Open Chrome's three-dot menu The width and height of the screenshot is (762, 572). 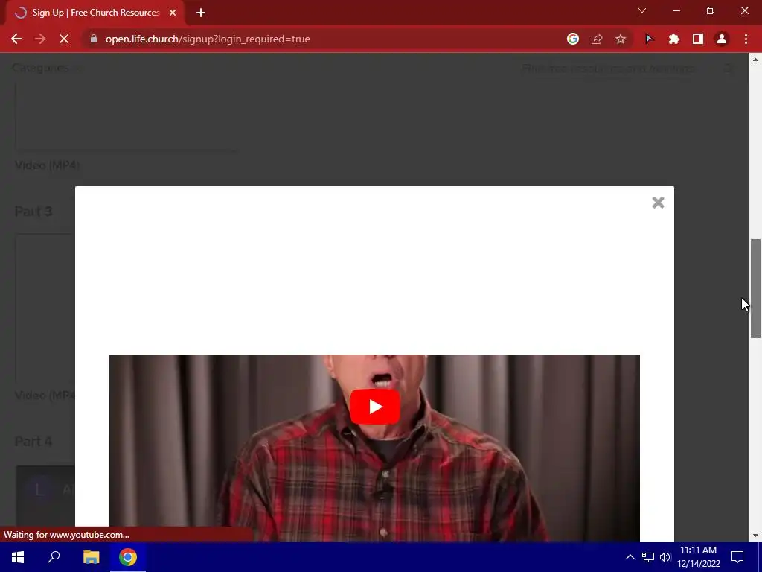click(746, 39)
